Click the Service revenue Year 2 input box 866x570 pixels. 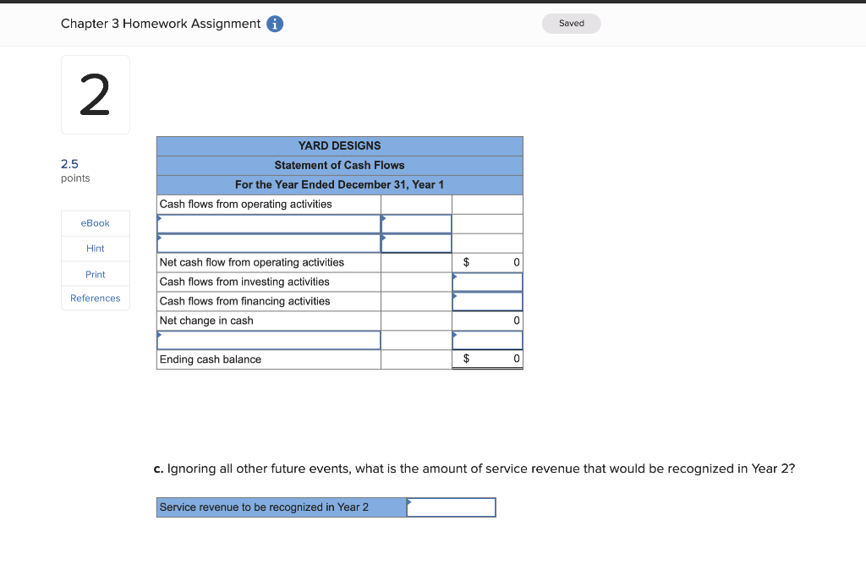coord(451,507)
